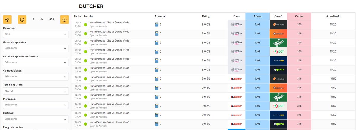Click Admiral logo in the Casino Gran Madrid row
Image resolution: width=356 pixels, height=130 pixels.
[279, 61]
